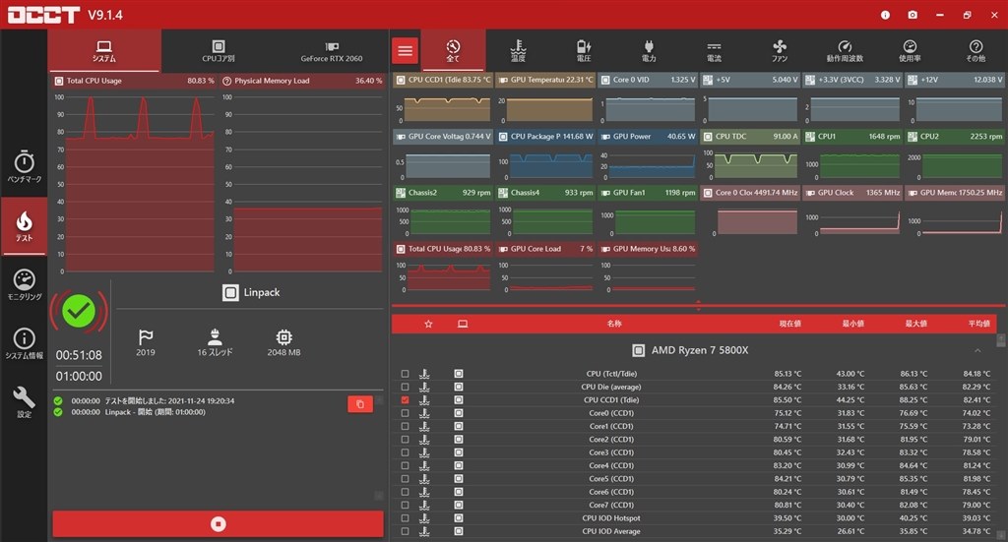Screen dimensions: 1008x542
Task: Click the Physical Memory Load graph
Action: click(302, 175)
